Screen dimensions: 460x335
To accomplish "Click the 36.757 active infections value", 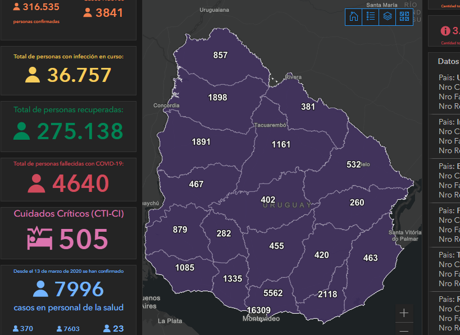I will [79, 75].
